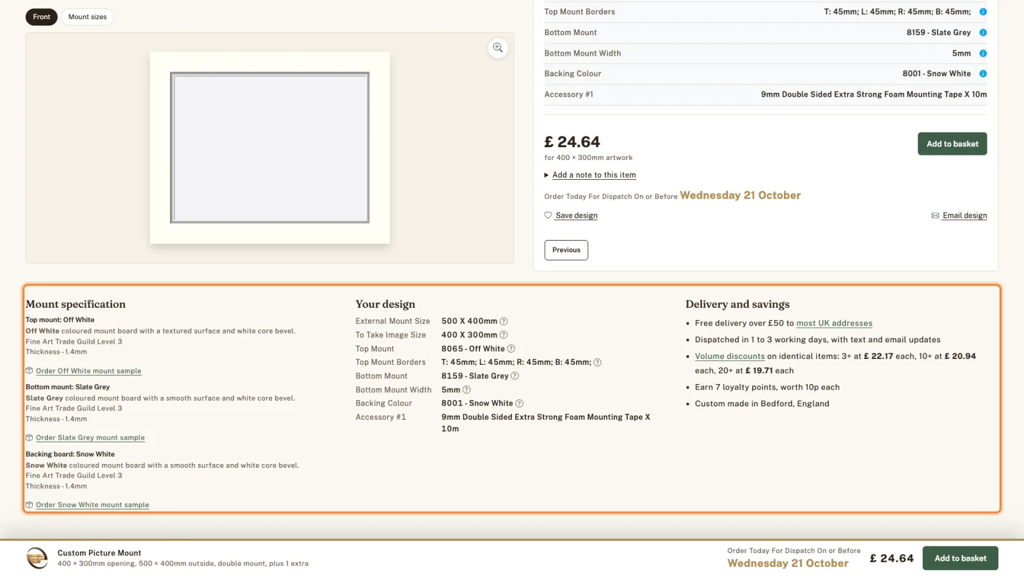1024x576 pixels.
Task: Open the Order Slate Grey mount sample link
Action: (90, 438)
